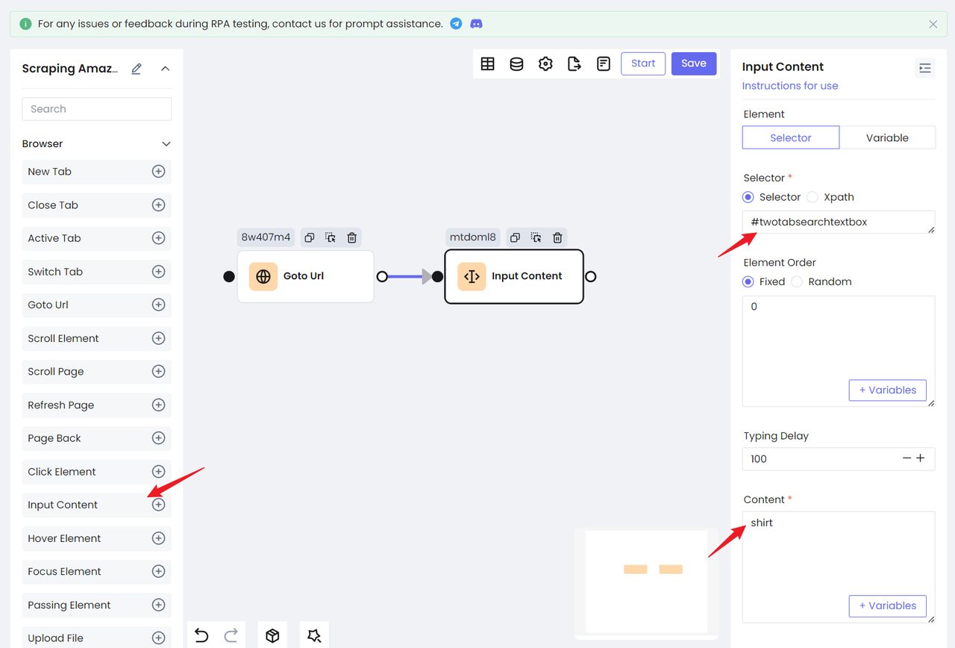The height and width of the screenshot is (648, 955).
Task: Delete the mtdoml8 Input Content node
Action: [557, 237]
